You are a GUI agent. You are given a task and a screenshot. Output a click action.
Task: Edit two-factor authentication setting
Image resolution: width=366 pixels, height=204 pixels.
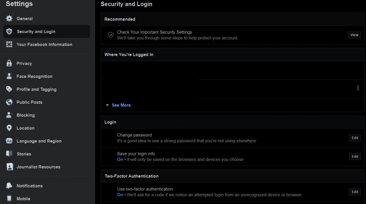click(x=355, y=192)
